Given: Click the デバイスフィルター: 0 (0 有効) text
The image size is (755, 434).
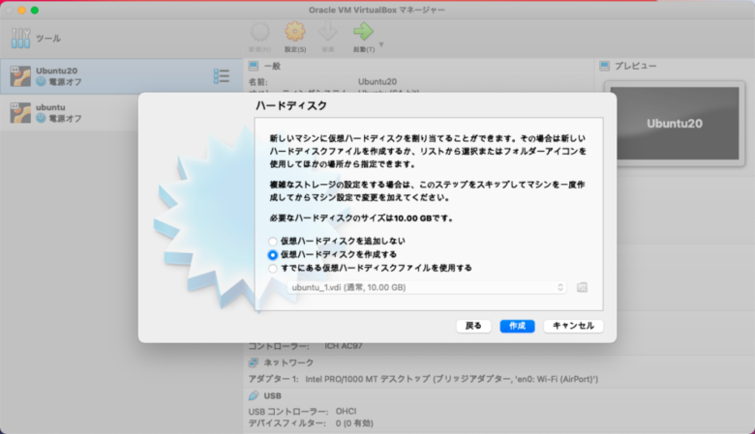Looking at the screenshot, I should pos(311,423).
